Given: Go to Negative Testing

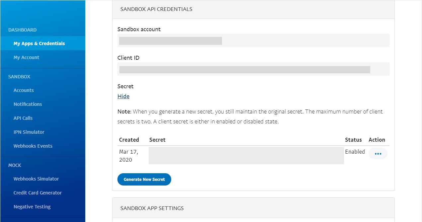Looking at the screenshot, I should click(32, 206).
